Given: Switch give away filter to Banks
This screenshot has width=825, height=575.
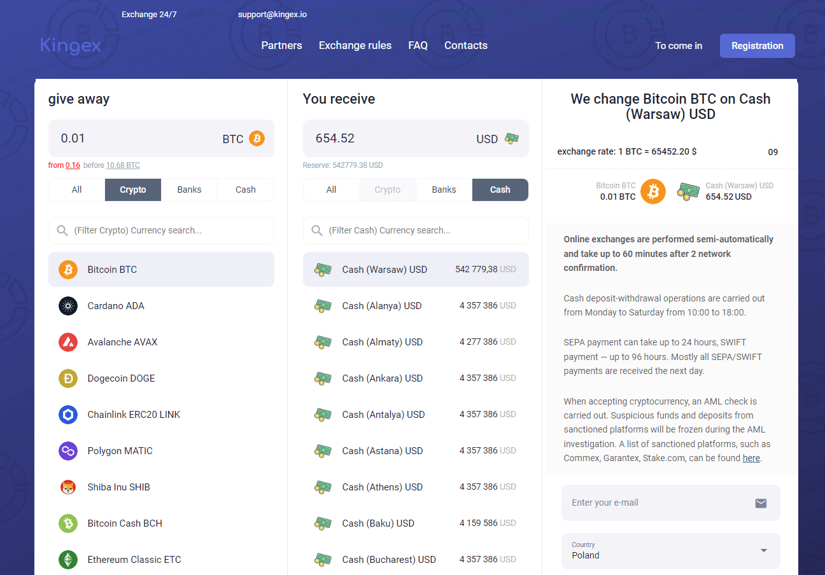Looking at the screenshot, I should coord(189,190).
